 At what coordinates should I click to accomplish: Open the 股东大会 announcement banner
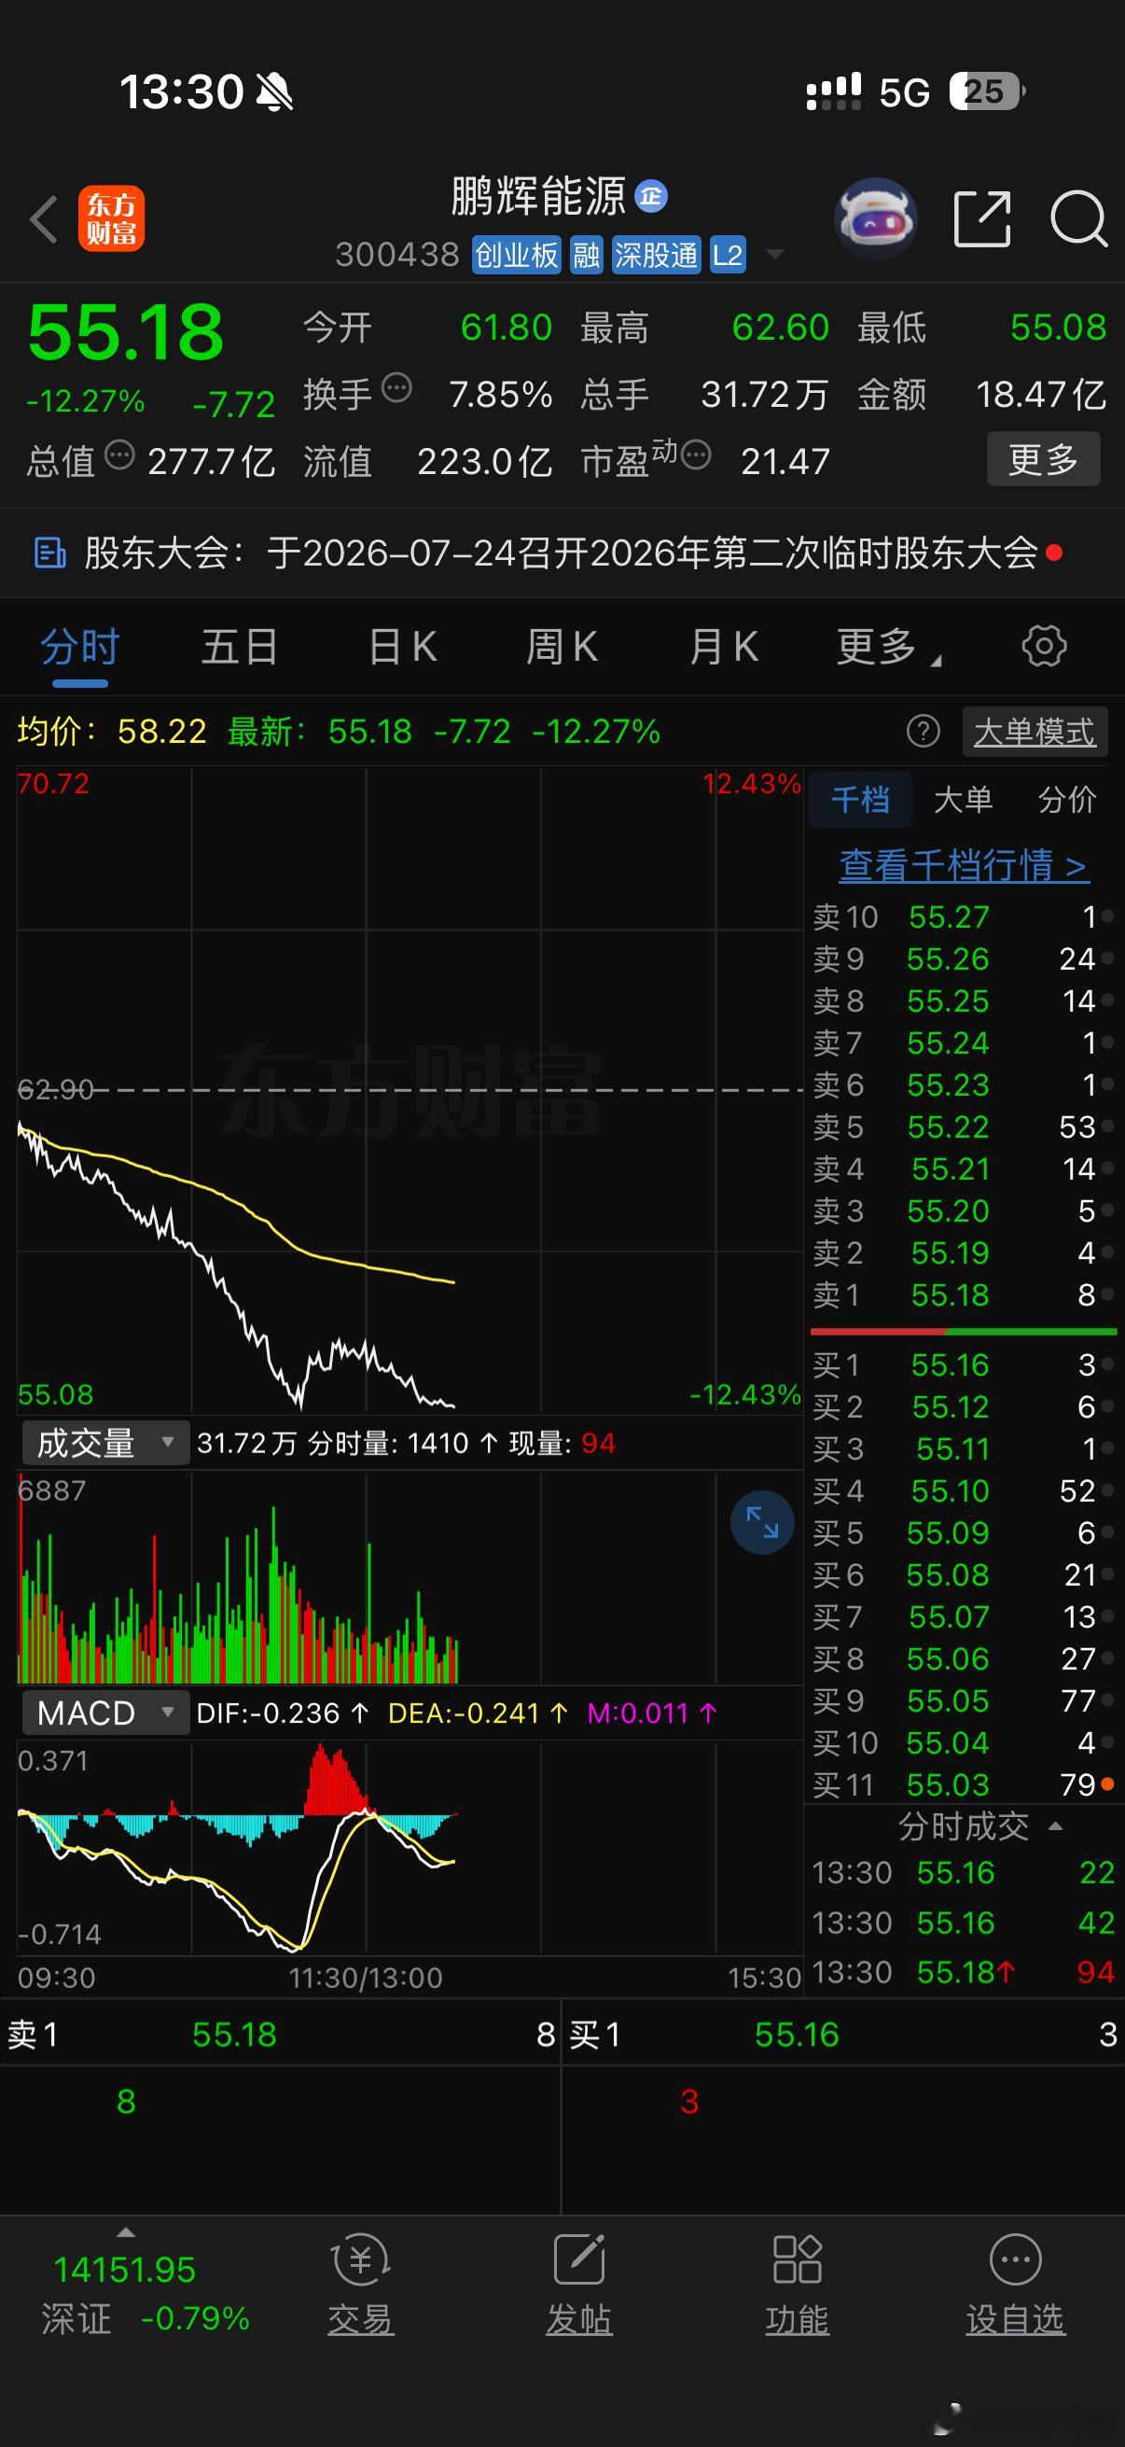click(562, 552)
